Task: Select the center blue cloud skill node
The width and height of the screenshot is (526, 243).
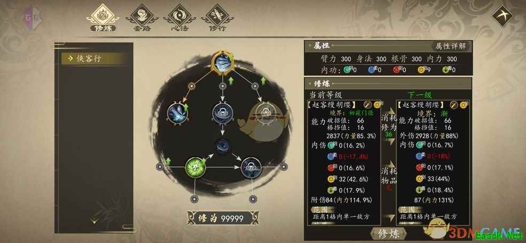Action: [x=222, y=112]
